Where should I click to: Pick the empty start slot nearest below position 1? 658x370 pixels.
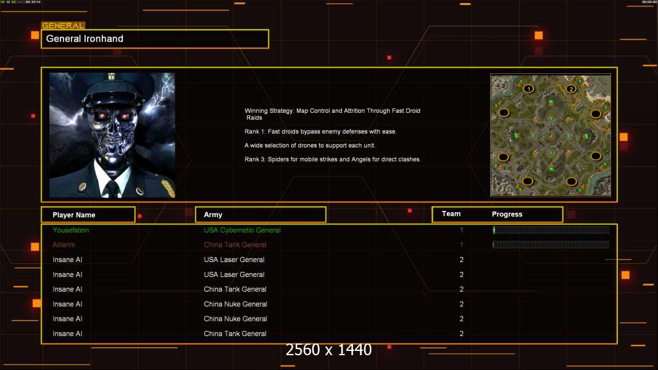pyautogui.click(x=504, y=113)
